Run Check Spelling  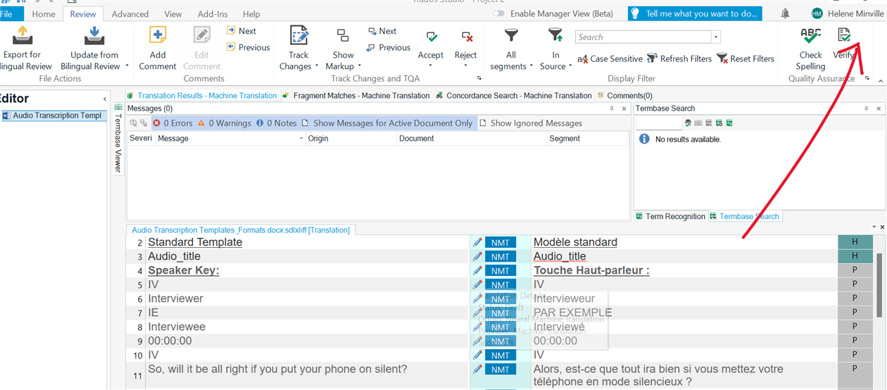pos(810,49)
